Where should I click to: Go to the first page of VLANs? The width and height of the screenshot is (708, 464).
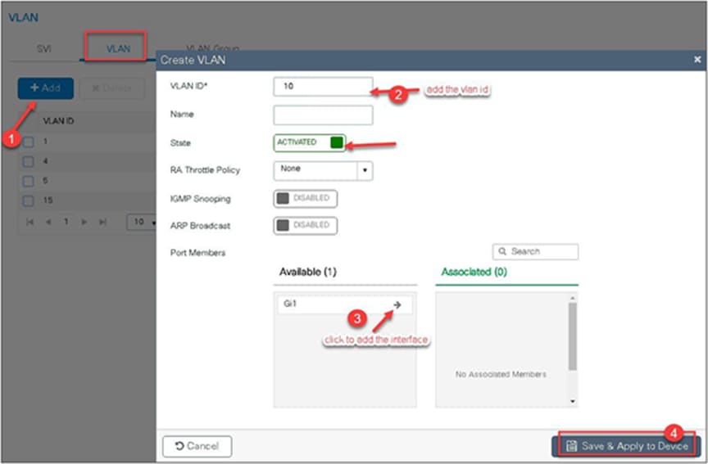tap(29, 222)
